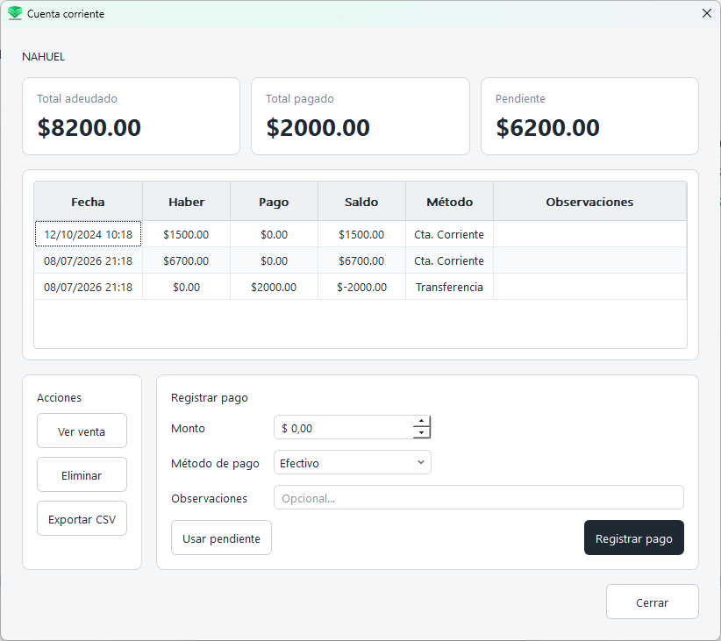Click the Observaciones text field
The image size is (721, 641).
(479, 497)
